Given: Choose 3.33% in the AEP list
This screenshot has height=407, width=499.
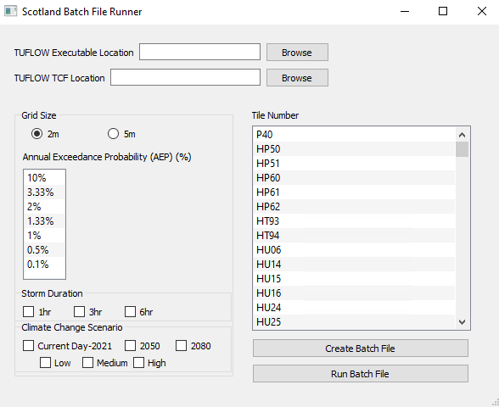Looking at the screenshot, I should [44, 192].
